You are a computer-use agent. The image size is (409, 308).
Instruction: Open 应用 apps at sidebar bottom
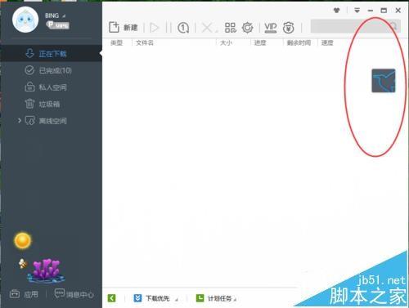click(24, 294)
